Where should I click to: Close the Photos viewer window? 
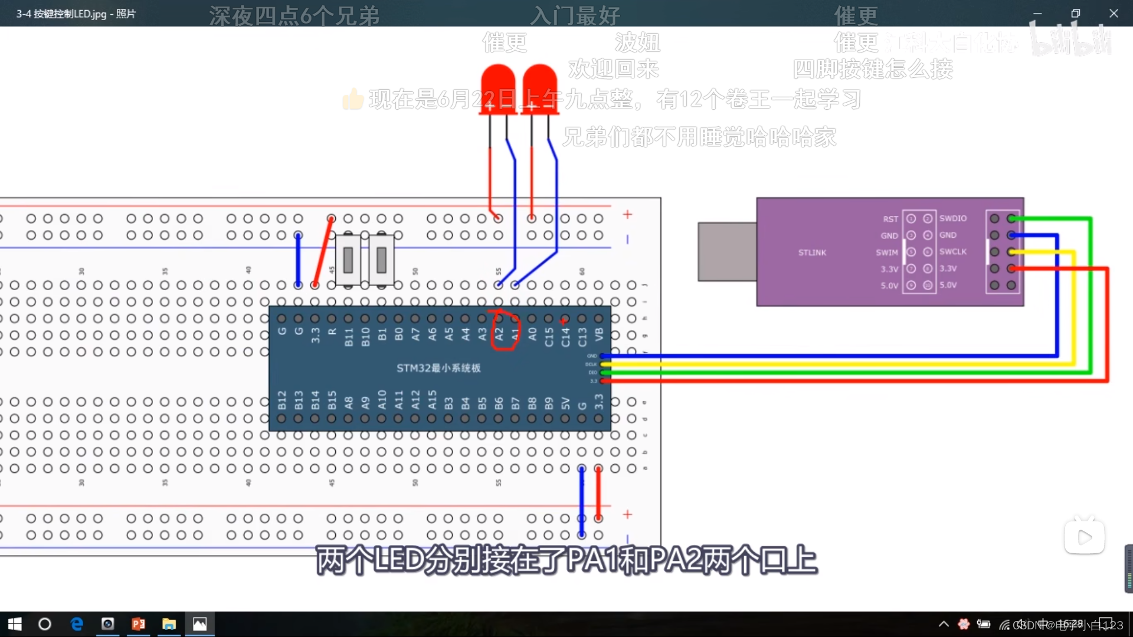1114,13
